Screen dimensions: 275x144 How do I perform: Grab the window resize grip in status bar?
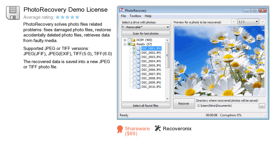265,116
